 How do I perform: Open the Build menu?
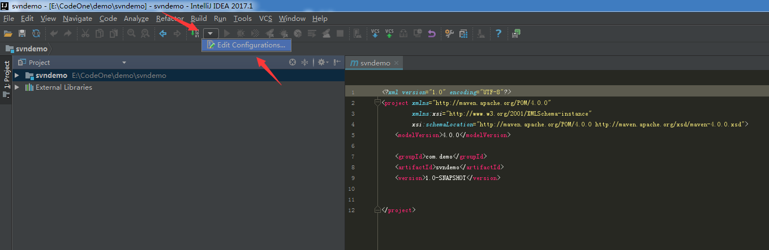click(x=199, y=19)
